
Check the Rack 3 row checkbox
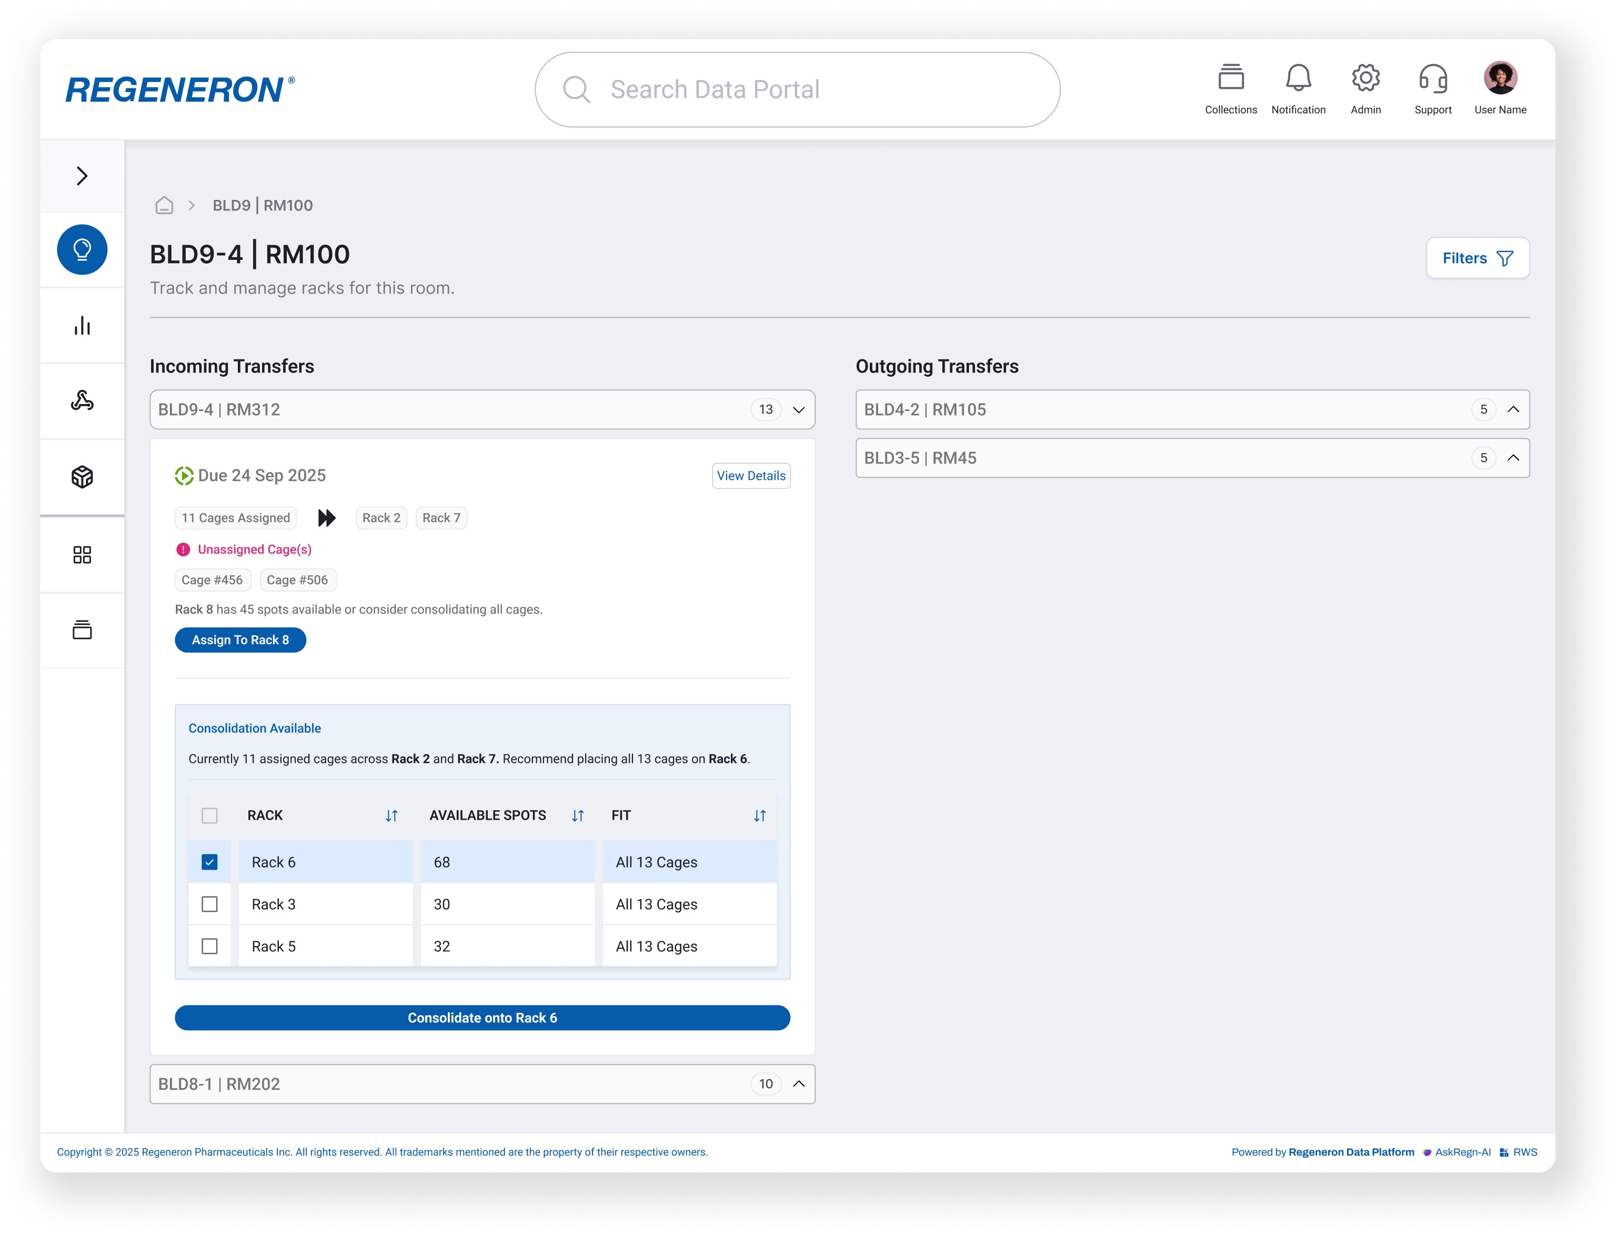pyautogui.click(x=210, y=904)
